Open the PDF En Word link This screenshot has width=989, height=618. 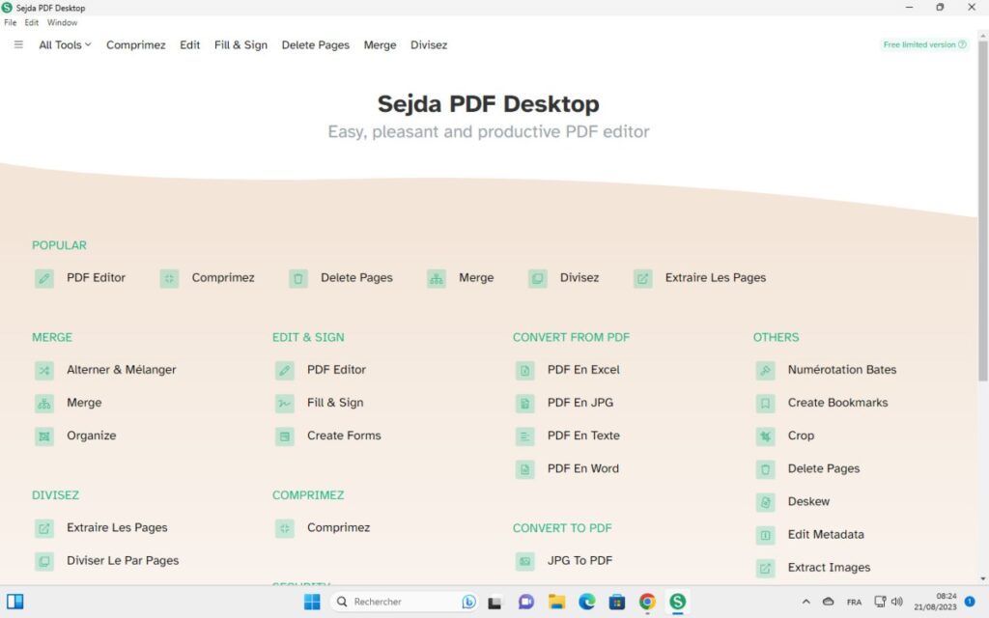[x=582, y=468]
